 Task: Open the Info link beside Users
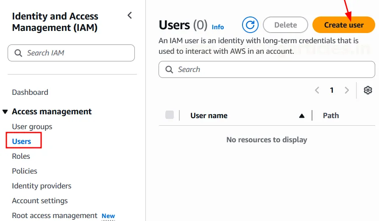(218, 27)
